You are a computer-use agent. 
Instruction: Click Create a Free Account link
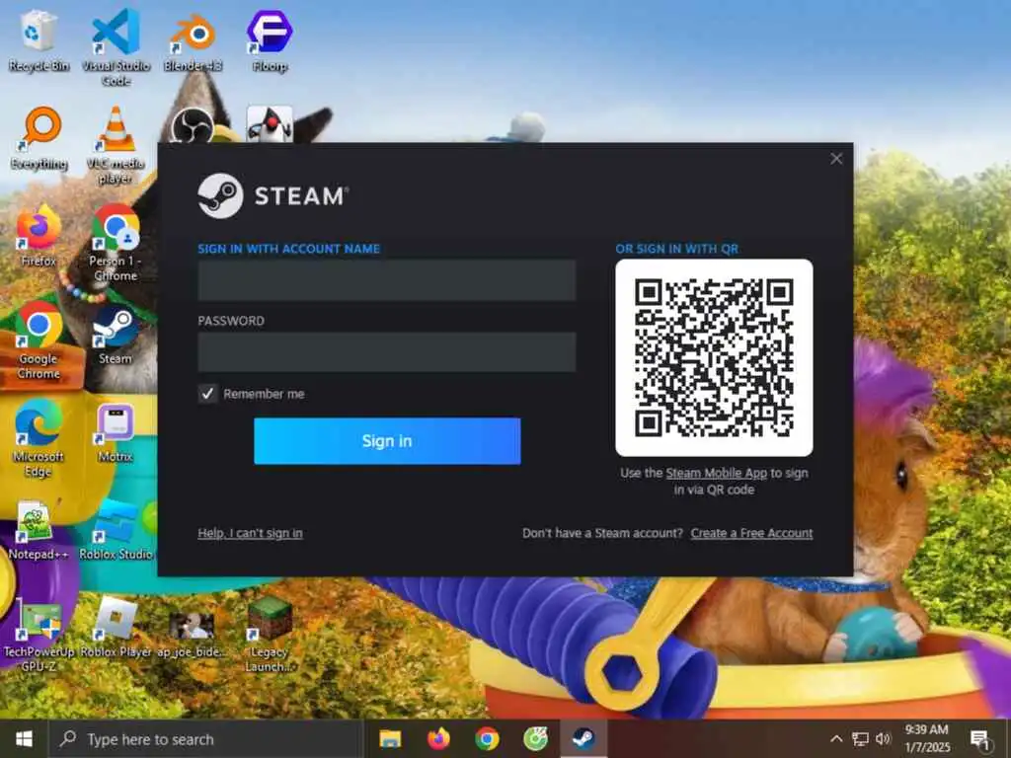click(751, 533)
